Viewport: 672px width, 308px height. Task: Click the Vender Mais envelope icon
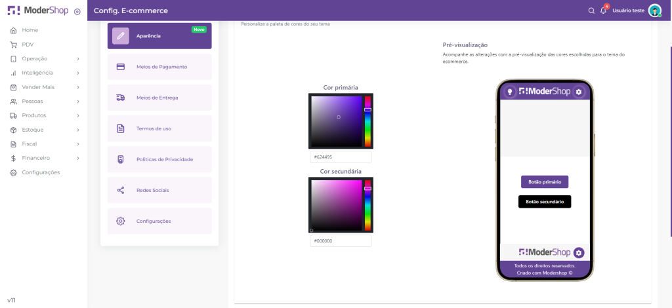click(13, 87)
